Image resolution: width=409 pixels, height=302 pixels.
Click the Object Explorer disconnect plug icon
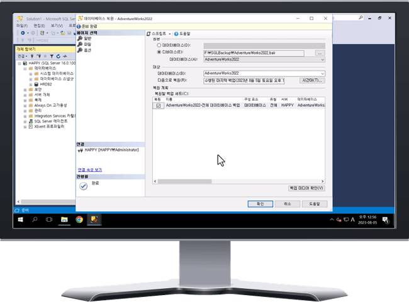point(38,57)
